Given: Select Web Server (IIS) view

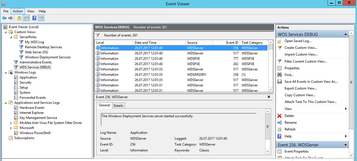Looking at the screenshot, I should [x=36, y=52].
